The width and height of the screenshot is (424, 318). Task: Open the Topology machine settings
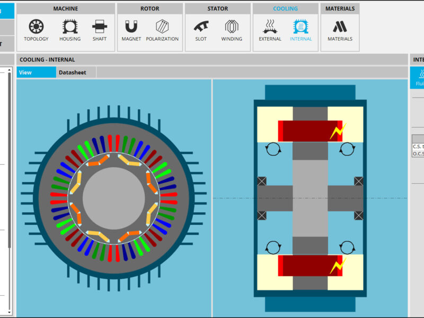36,30
